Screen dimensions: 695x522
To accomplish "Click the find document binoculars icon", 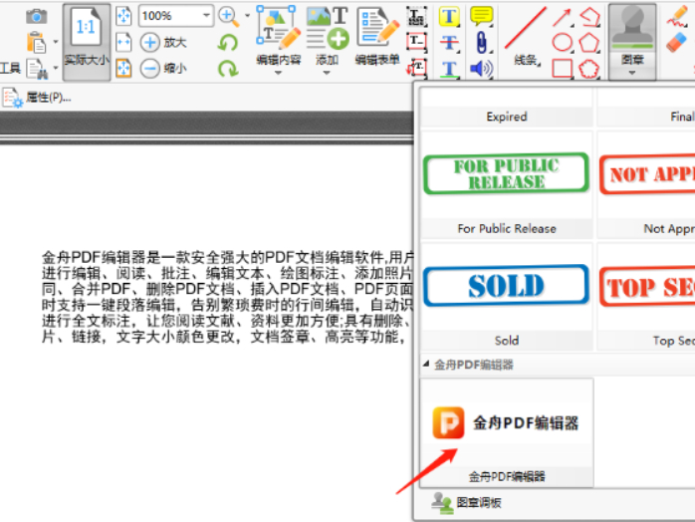I will click(x=37, y=69).
